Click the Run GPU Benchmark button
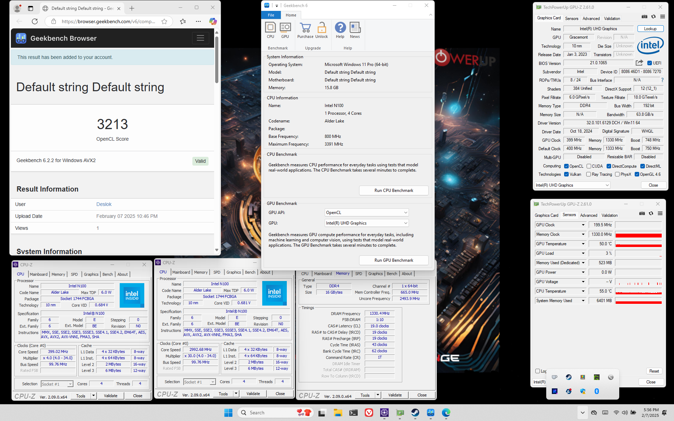The width and height of the screenshot is (674, 421). point(394,260)
